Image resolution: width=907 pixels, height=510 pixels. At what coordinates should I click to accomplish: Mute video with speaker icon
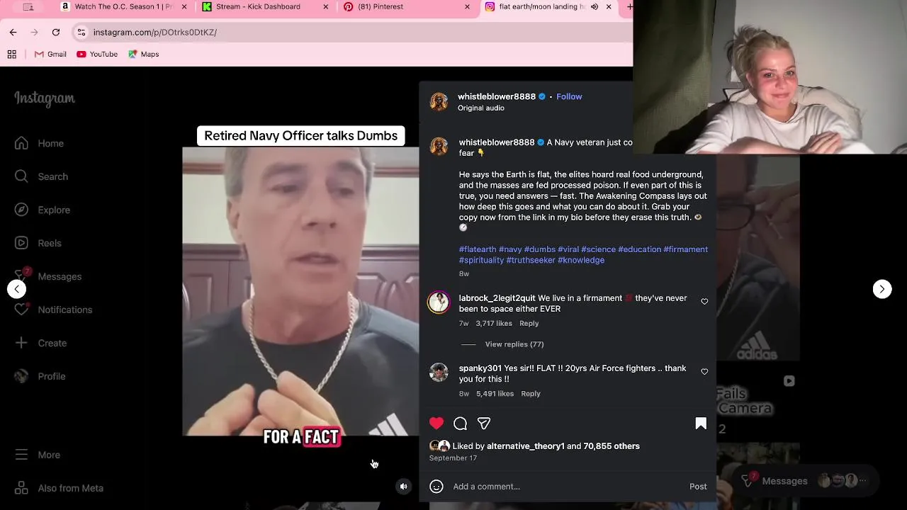403,487
